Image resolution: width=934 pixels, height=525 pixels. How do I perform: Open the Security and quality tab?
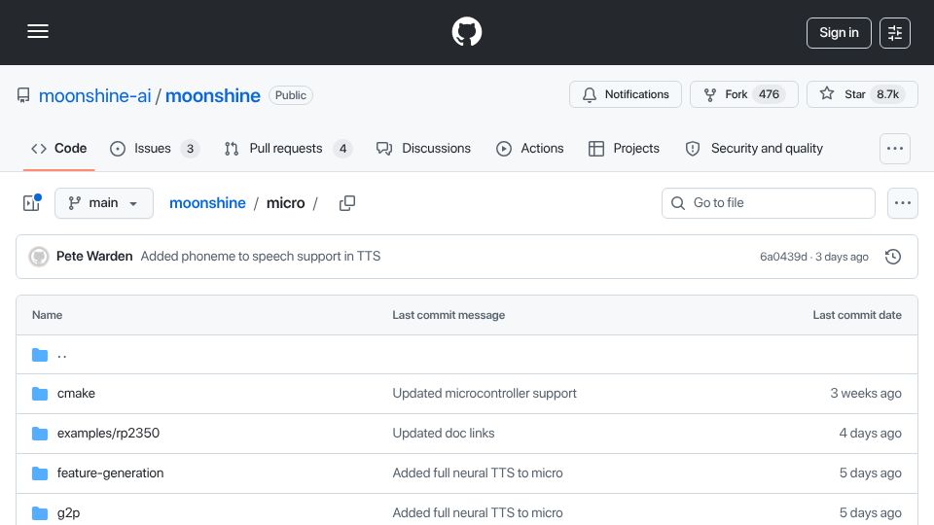754,148
